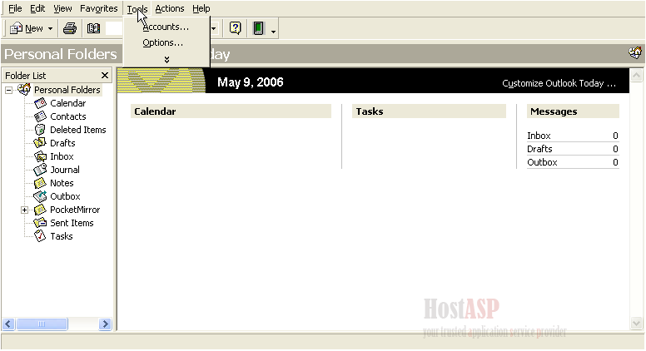This screenshot has width=646, height=351.
Task: Expand the full Tools menu with chevrons
Action: click(166, 60)
